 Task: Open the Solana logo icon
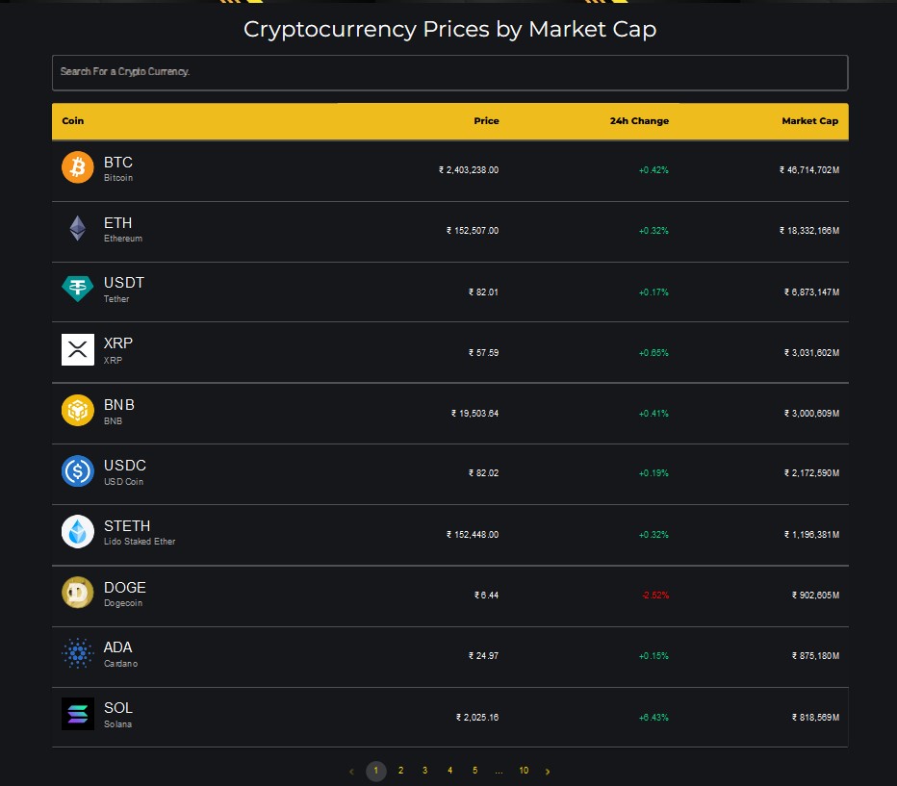78,714
